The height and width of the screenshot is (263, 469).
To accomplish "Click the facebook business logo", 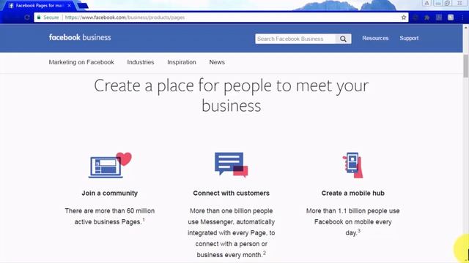I will pyautogui.click(x=80, y=37).
